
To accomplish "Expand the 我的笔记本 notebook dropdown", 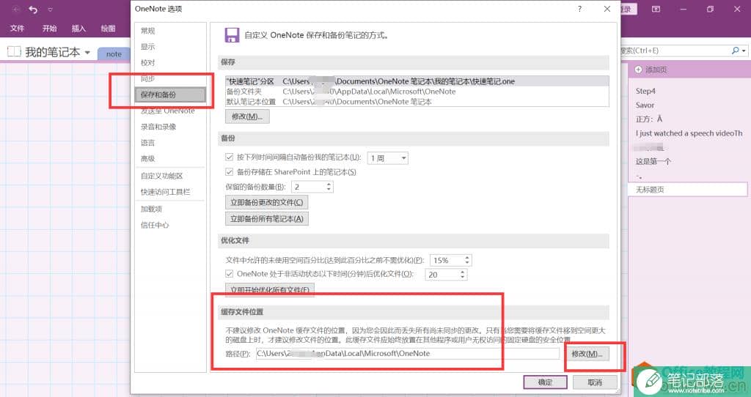I will click(88, 52).
